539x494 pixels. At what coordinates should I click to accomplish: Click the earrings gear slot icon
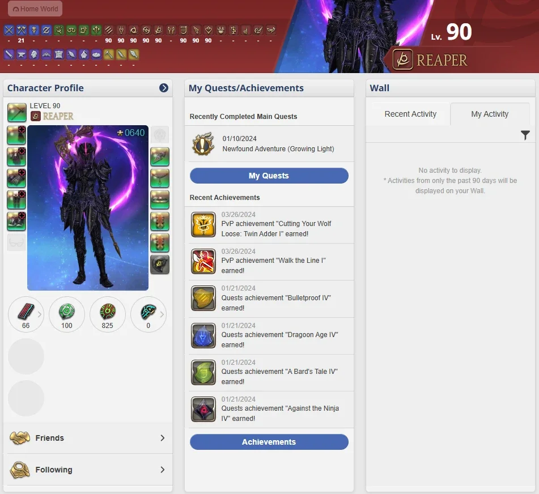(160, 157)
